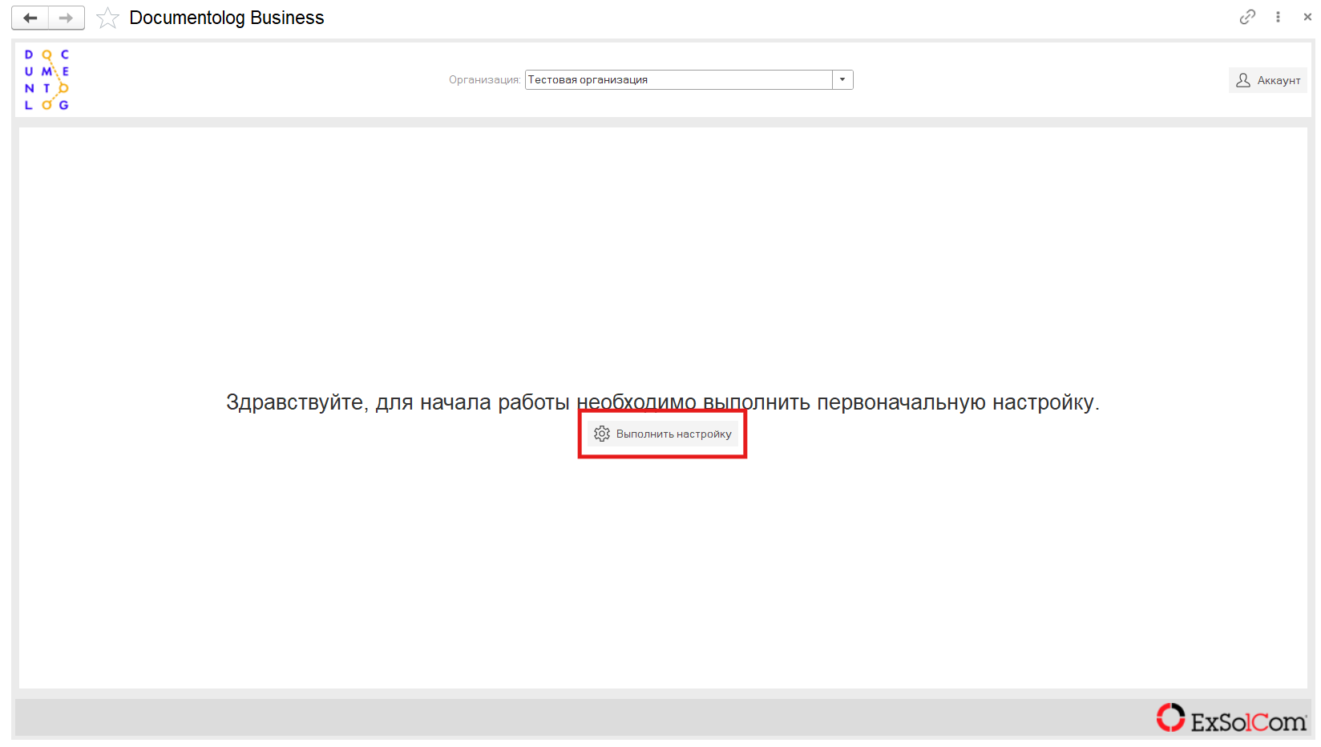The width and height of the screenshot is (1321, 747).
Task: Click the Здравствуйте welcome message text
Action: tap(663, 402)
